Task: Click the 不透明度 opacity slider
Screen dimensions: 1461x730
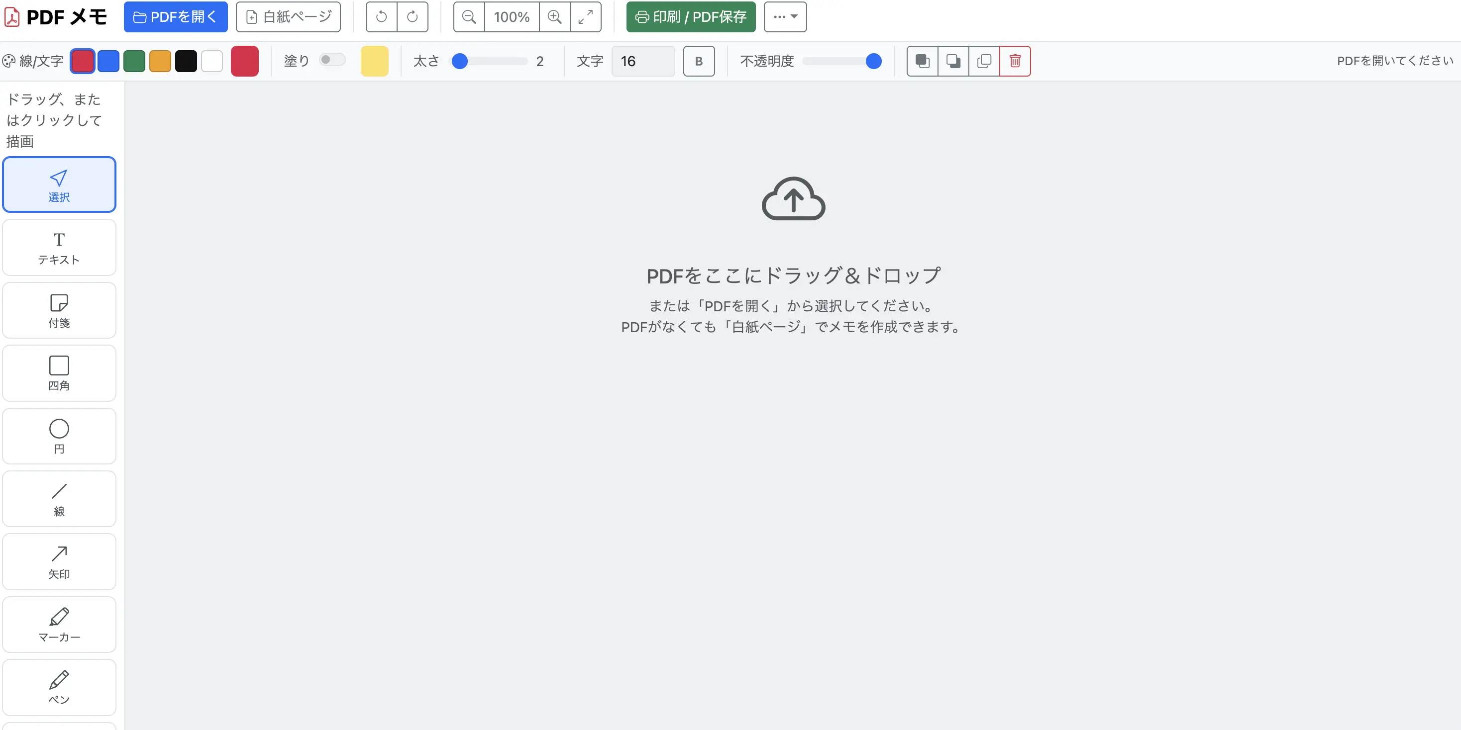Action: click(843, 61)
